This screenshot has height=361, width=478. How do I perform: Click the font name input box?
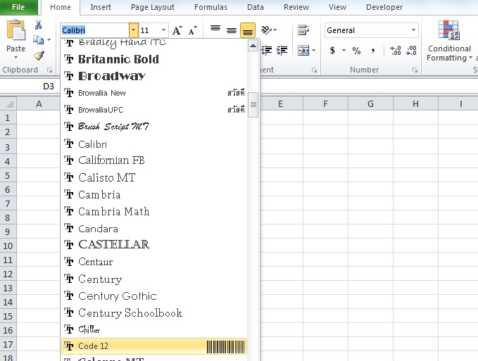click(94, 30)
